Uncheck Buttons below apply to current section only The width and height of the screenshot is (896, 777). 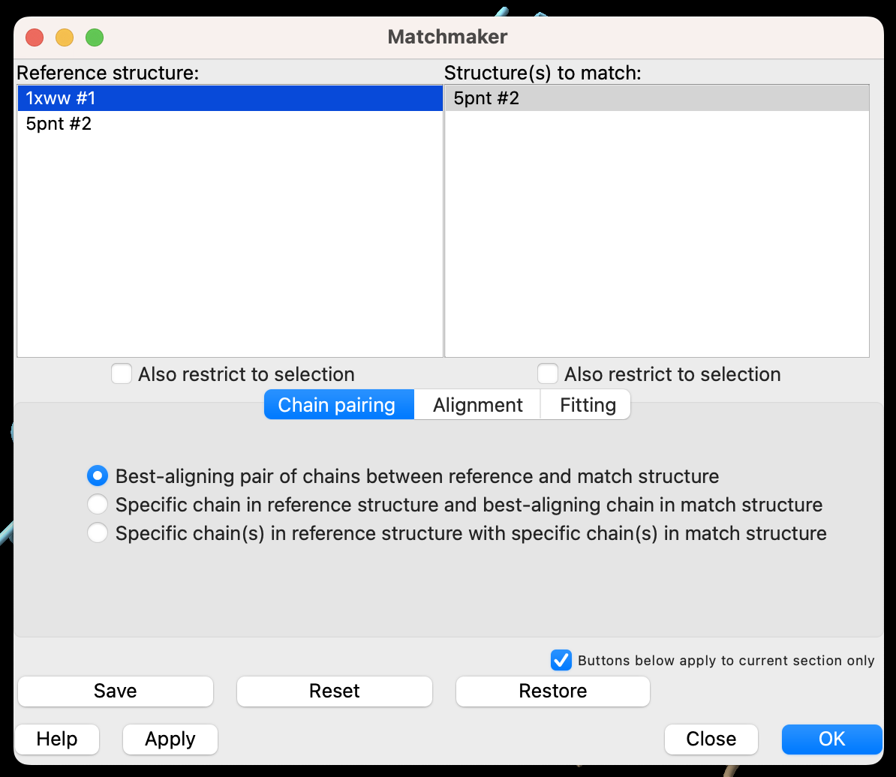[561, 660]
